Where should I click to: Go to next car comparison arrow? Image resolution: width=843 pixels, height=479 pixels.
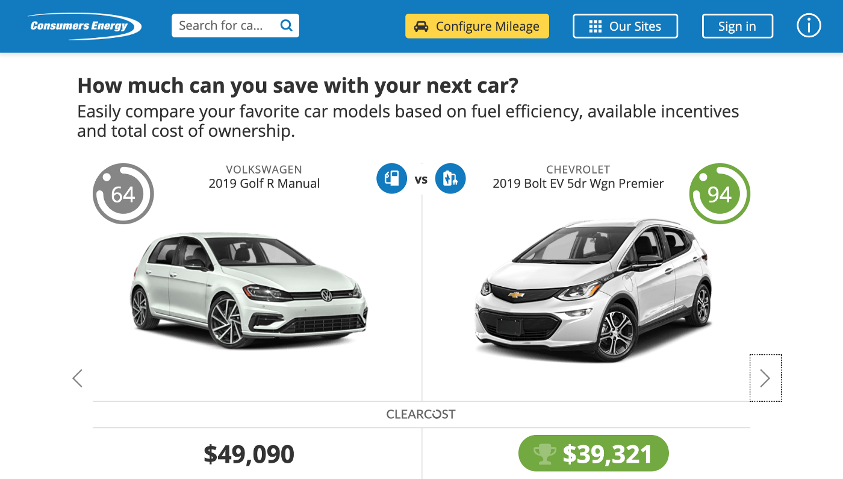(765, 378)
